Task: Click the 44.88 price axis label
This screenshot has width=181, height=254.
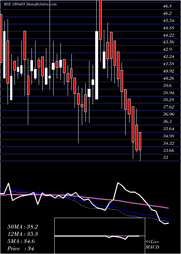Action: 169,28
